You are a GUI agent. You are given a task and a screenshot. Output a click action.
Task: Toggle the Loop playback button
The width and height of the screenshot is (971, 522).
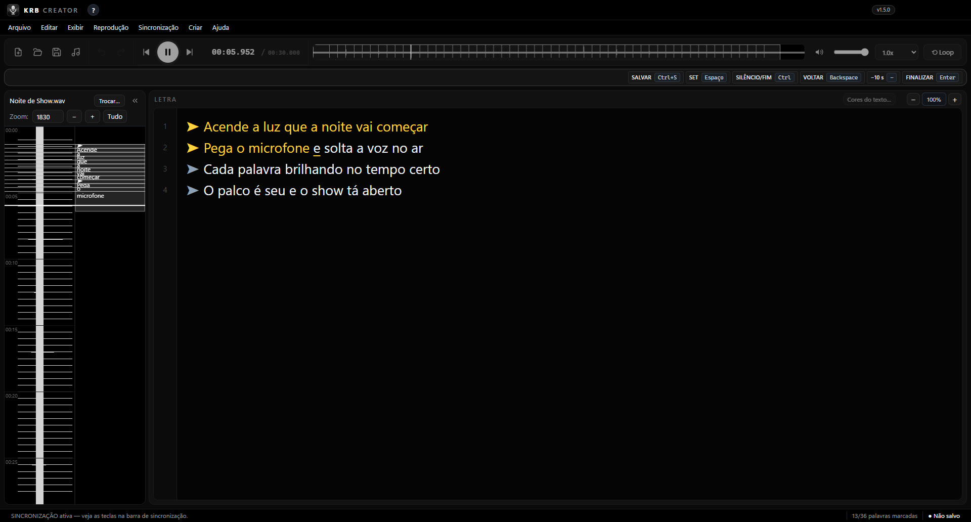point(943,52)
